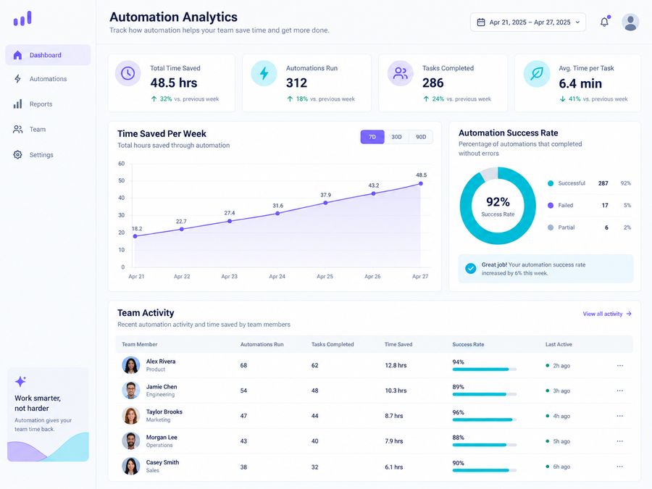The image size is (652, 489).
Task: Click the 48.5 hrs total value
Action: (x=174, y=83)
